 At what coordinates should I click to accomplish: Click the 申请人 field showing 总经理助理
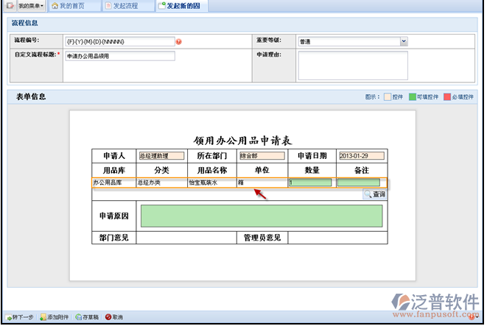click(161, 156)
